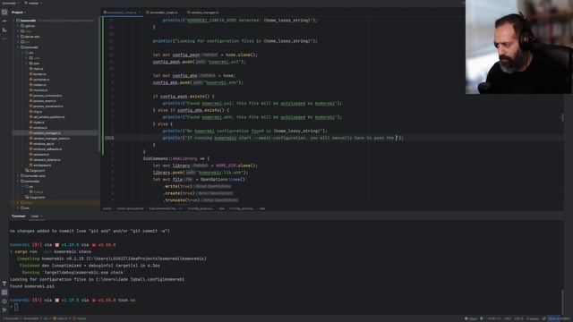Click the blue highlighted widget at status bar right end
Viewport: 573px width, 322px height.
pyautogui.click(x=560, y=318)
